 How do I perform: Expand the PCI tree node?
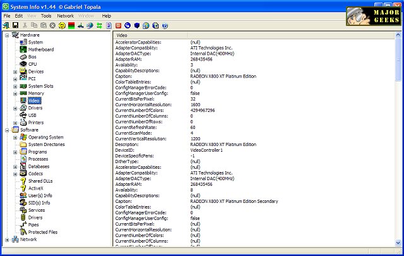15,79
